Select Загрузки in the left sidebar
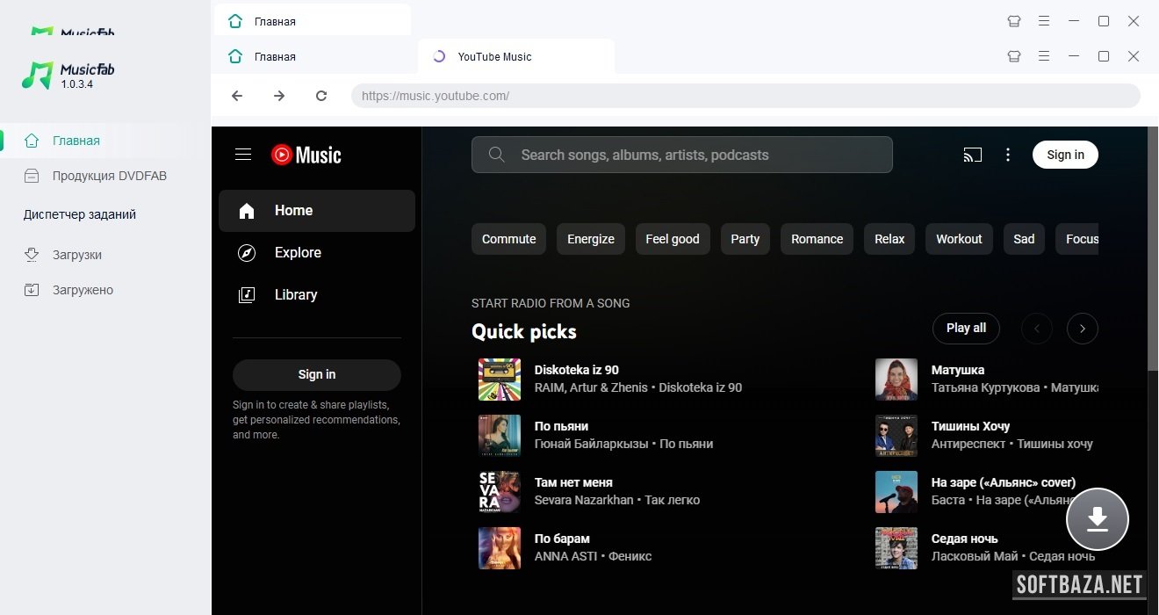 77,255
